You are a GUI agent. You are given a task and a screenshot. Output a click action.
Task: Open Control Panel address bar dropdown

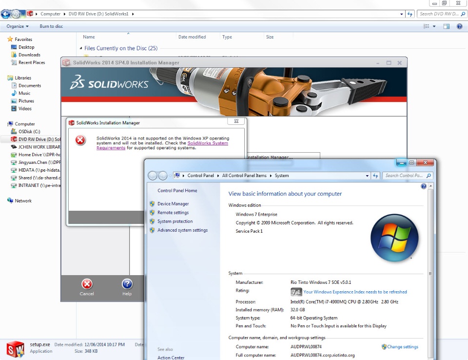click(x=367, y=176)
